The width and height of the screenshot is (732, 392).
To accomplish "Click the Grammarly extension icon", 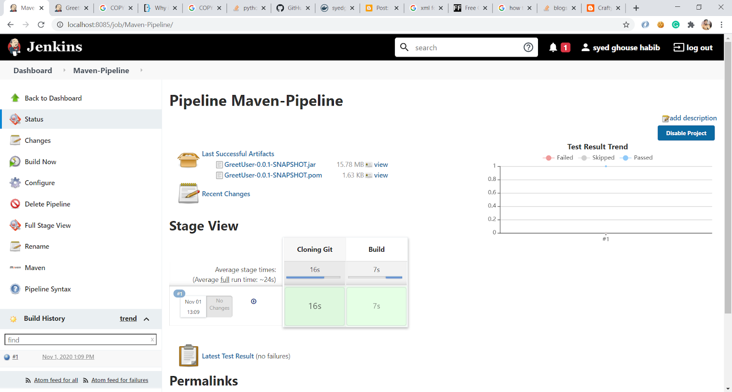I will pos(676,25).
